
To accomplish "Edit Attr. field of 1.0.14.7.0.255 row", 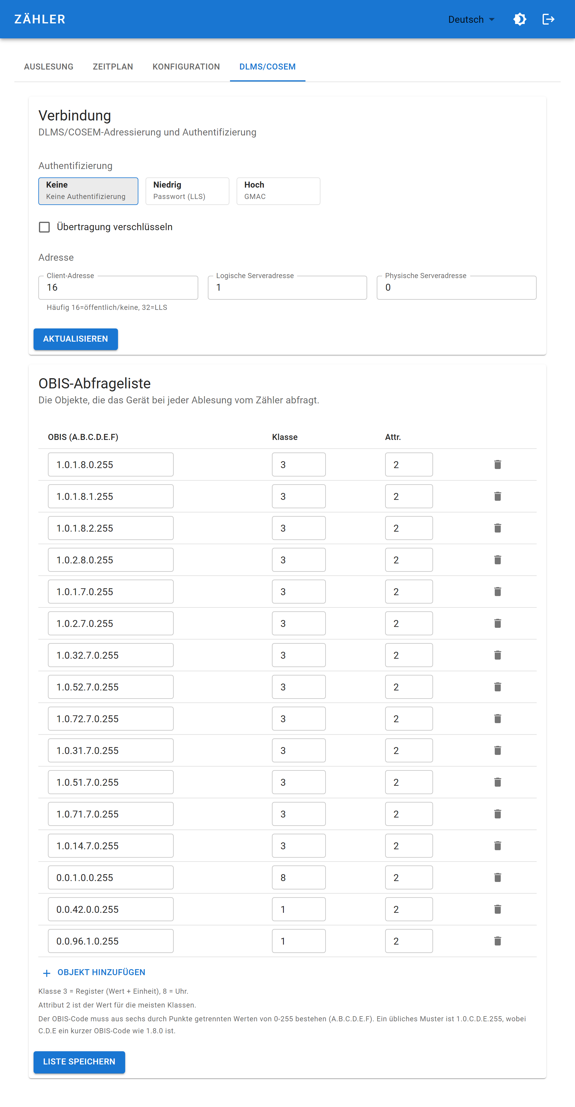I will 409,846.
